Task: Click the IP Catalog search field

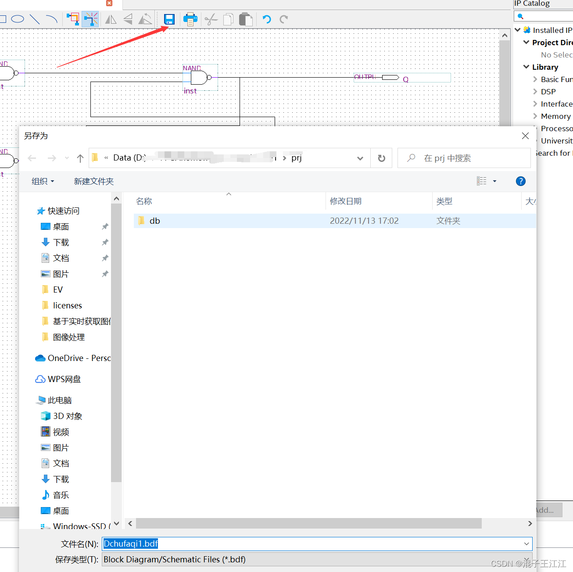Action: (x=544, y=16)
